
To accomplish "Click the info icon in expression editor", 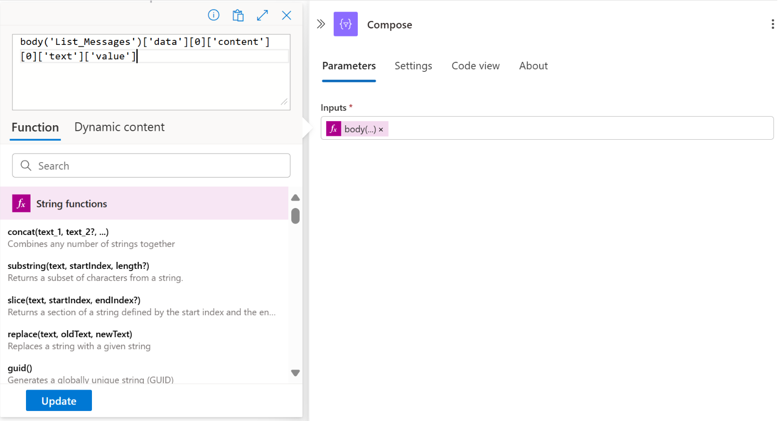I will coord(213,15).
